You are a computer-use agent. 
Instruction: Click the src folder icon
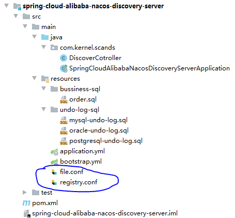(x=26, y=17)
